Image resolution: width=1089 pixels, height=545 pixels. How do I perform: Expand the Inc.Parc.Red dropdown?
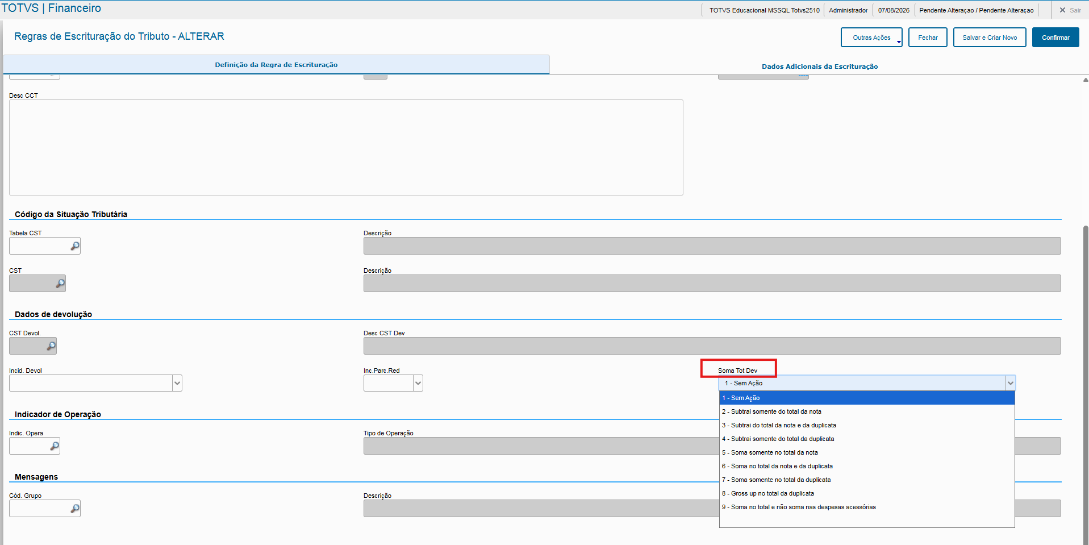[418, 383]
